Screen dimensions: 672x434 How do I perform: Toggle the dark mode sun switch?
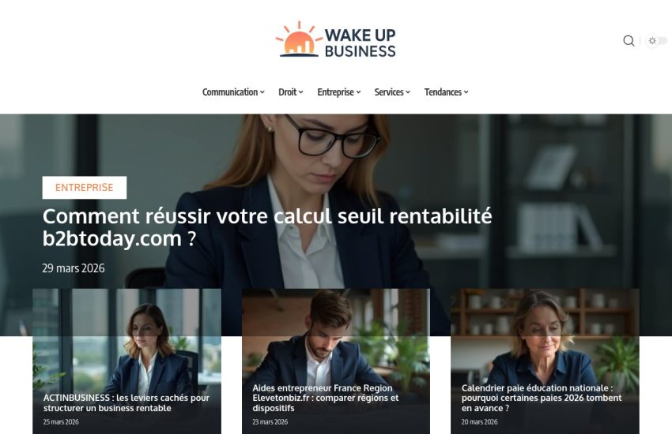point(656,40)
